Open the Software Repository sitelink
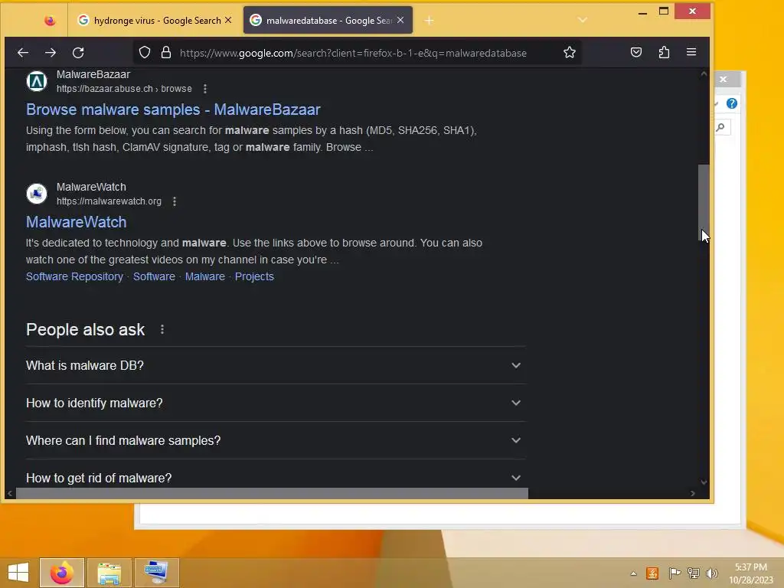784x588 pixels. 74,276
